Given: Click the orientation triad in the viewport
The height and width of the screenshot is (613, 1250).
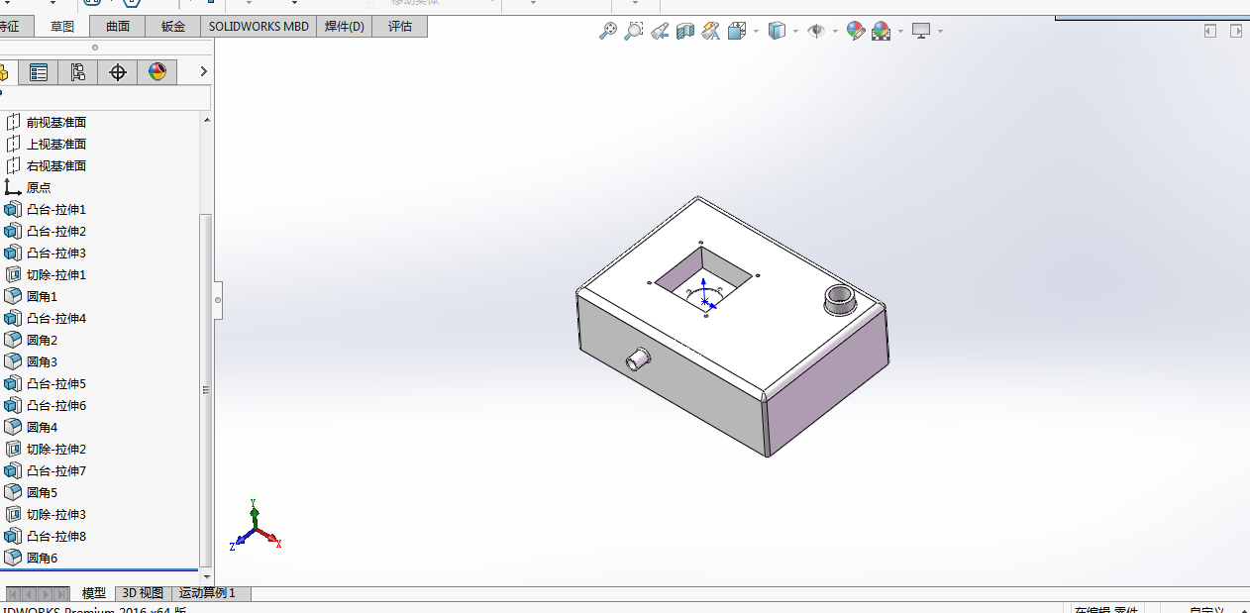Looking at the screenshot, I should [256, 525].
